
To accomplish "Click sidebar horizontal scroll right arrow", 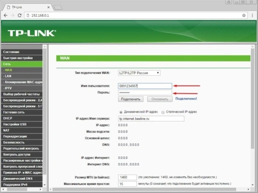I will click(x=41, y=189).
